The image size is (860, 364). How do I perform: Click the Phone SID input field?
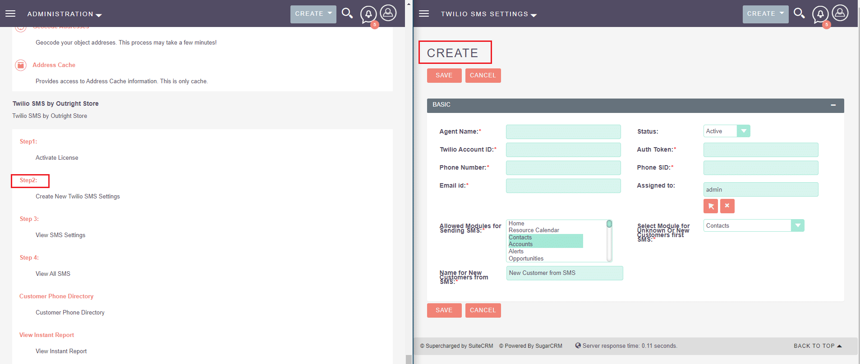click(x=761, y=168)
